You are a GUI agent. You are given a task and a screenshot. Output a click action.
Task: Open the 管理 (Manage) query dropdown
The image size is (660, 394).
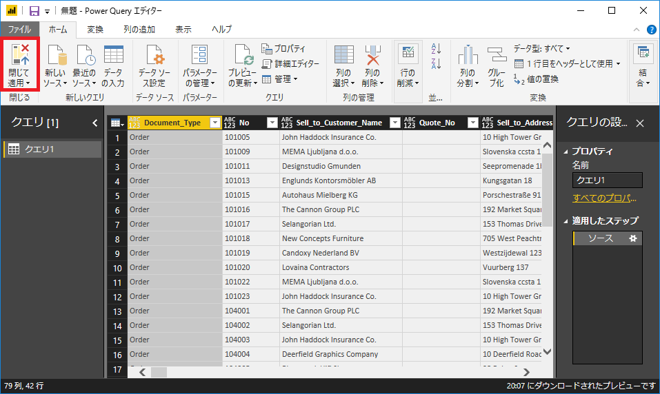[x=280, y=79]
